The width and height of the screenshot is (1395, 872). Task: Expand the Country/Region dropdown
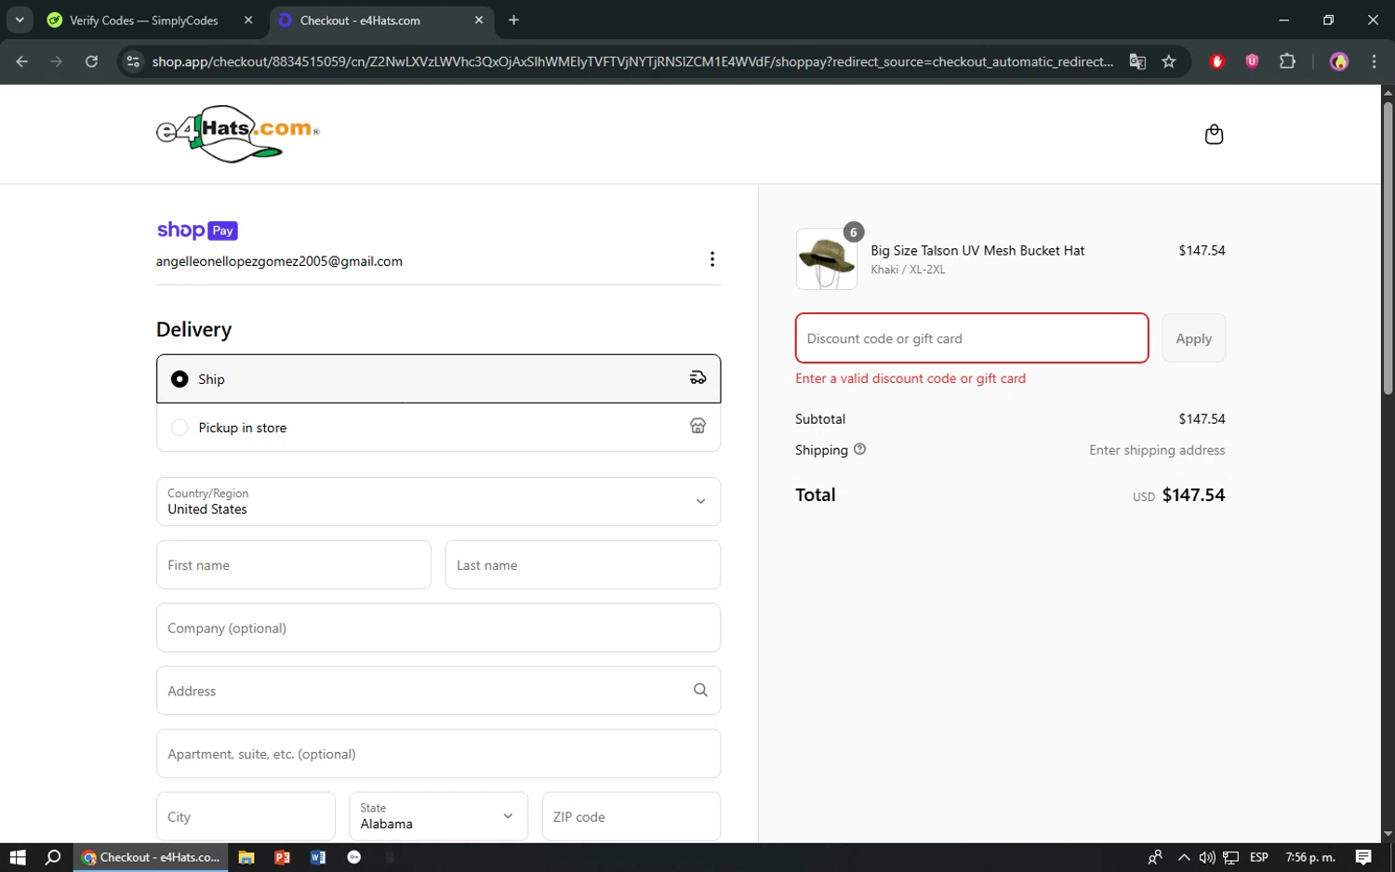(x=438, y=501)
